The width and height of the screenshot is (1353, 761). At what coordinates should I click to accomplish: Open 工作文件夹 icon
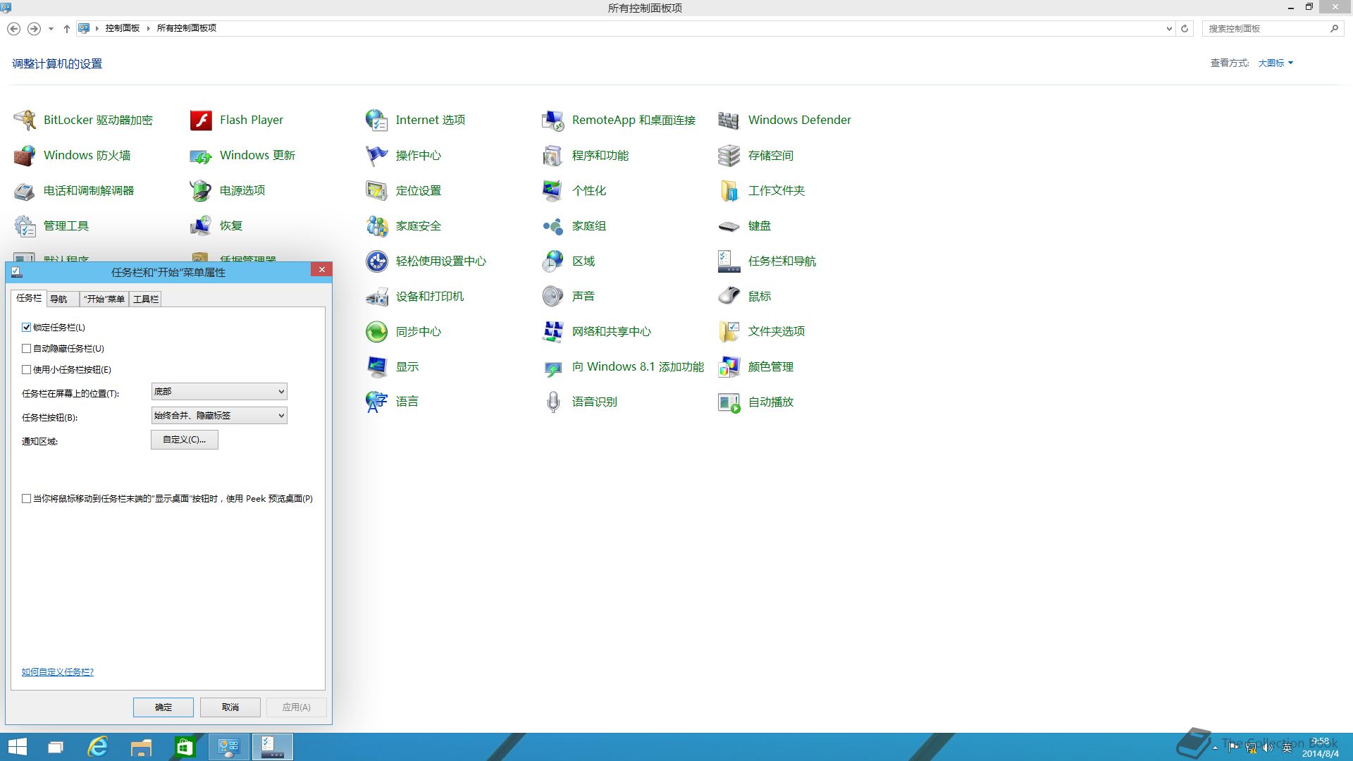(729, 191)
